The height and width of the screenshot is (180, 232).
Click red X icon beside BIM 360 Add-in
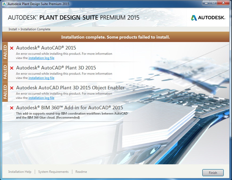click(x=12, y=108)
